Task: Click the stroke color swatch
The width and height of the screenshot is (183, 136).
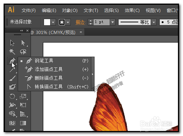Action: click(x=62, y=22)
